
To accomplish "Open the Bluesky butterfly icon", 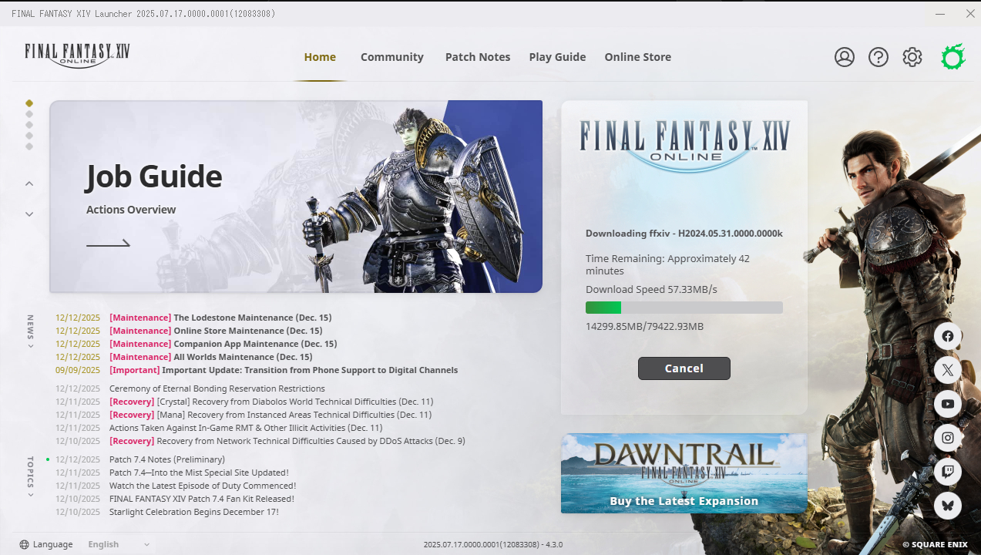I will pyautogui.click(x=948, y=506).
